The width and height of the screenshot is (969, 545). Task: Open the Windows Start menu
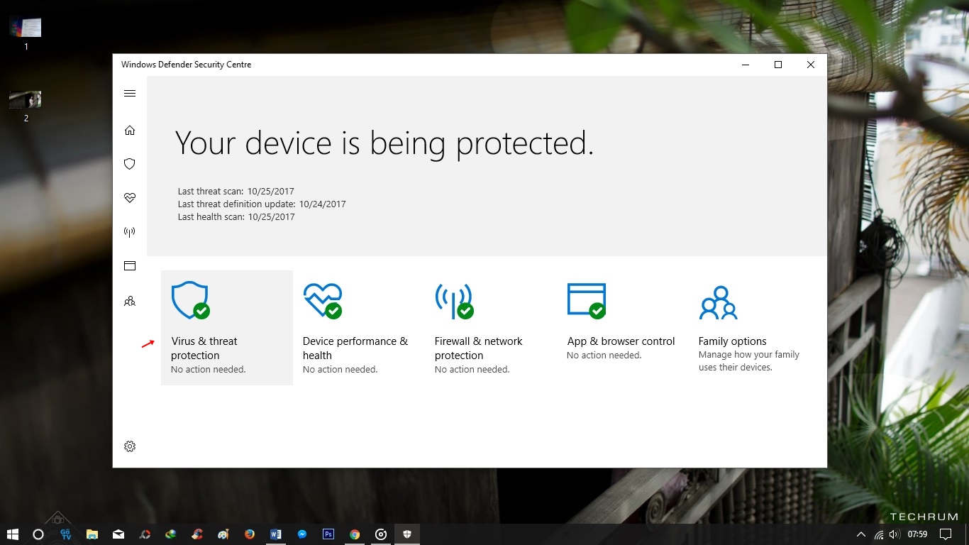(12, 534)
